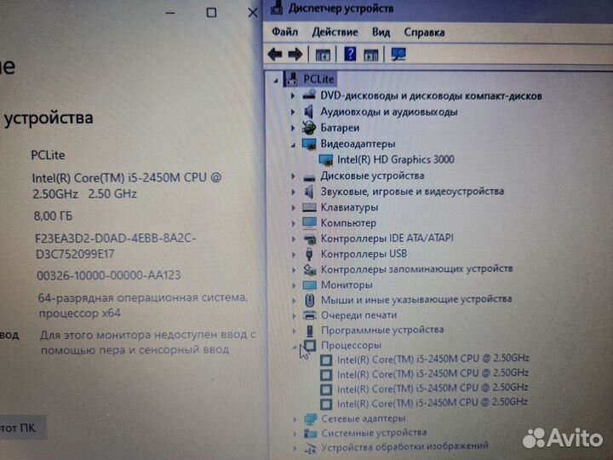This screenshot has width=613, height=460.
Task: Click the Клавиатуры keyboard icon
Action: tap(309, 207)
